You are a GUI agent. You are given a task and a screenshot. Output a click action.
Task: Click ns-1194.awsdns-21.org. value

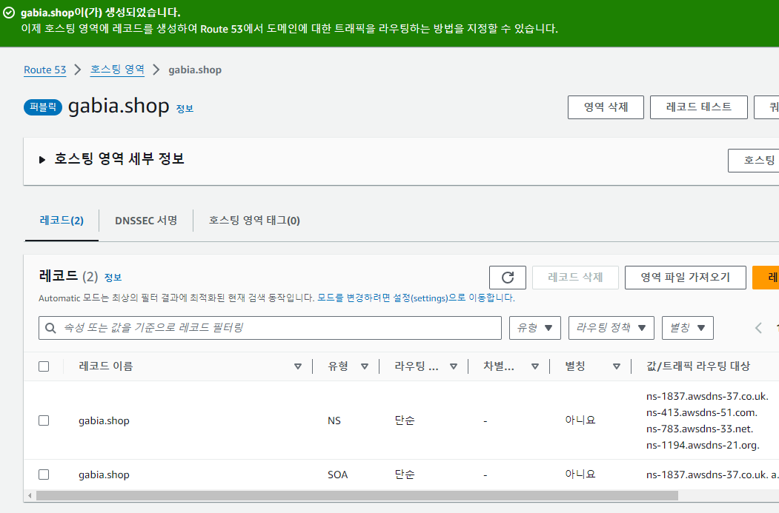[x=703, y=446]
